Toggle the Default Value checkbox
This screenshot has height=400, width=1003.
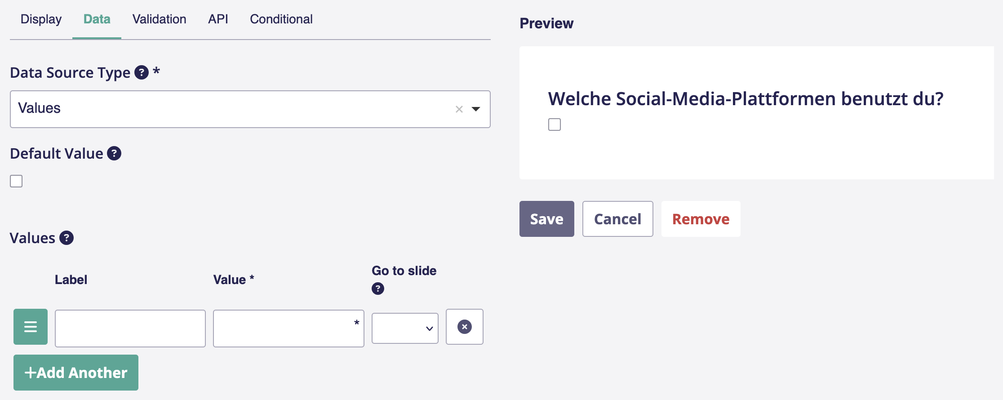(16, 181)
